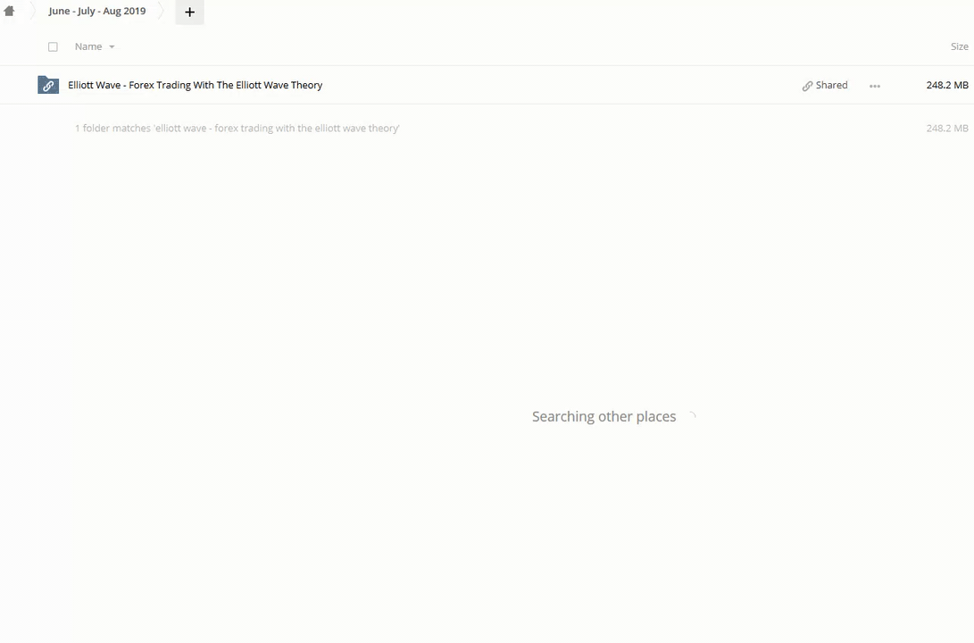Click the chain link icon beside Shared
This screenshot has width=974, height=643.
807,86
